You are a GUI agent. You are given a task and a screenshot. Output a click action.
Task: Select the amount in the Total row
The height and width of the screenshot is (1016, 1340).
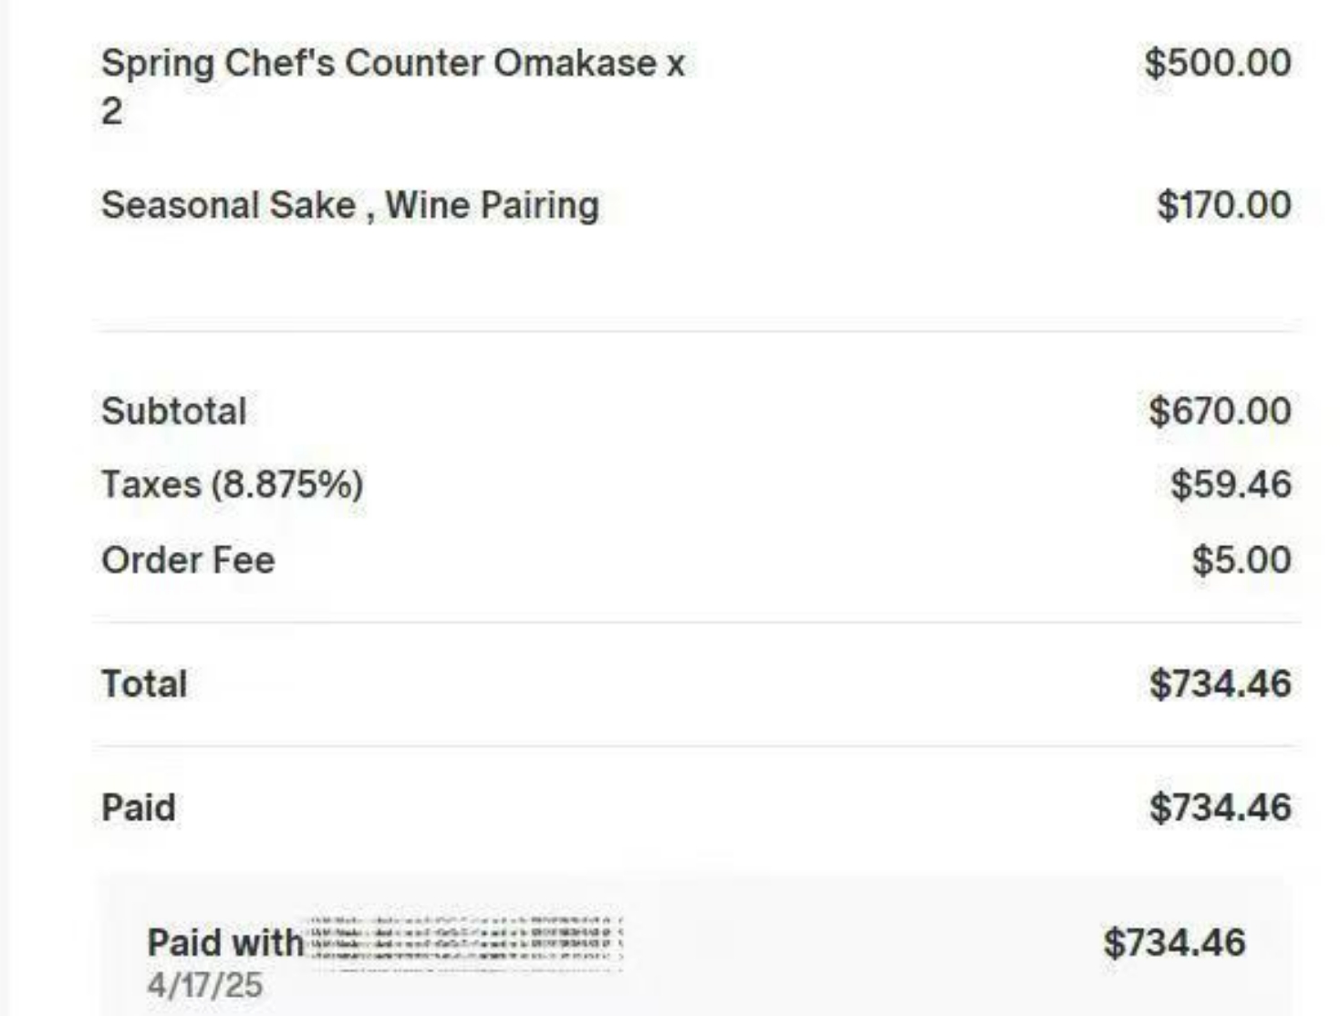(x=1221, y=684)
